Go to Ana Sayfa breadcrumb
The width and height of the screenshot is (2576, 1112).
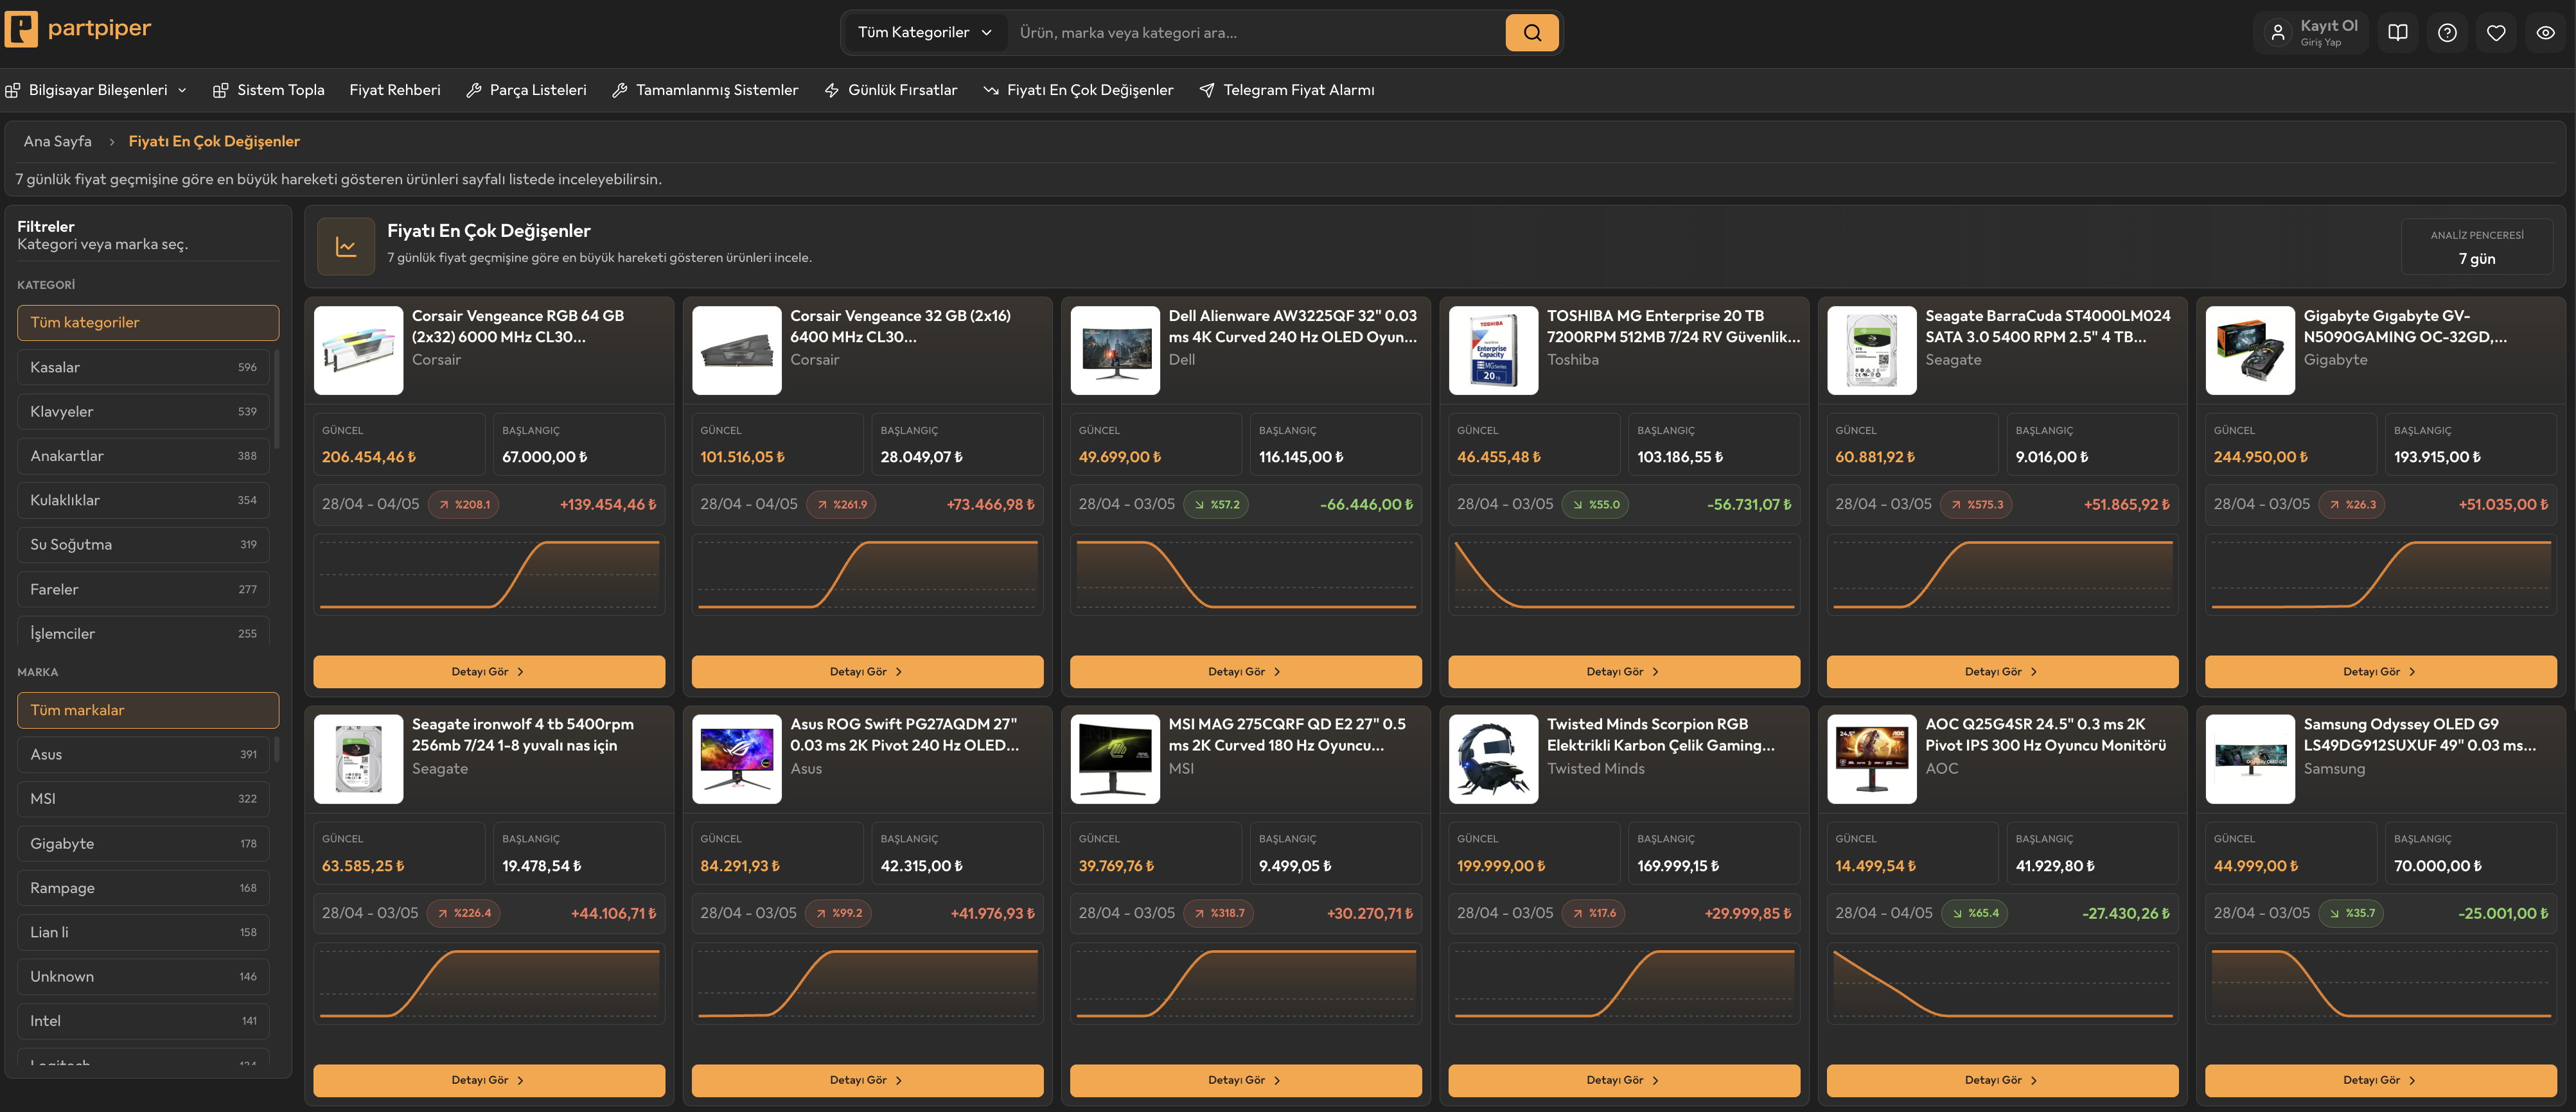pyautogui.click(x=57, y=141)
